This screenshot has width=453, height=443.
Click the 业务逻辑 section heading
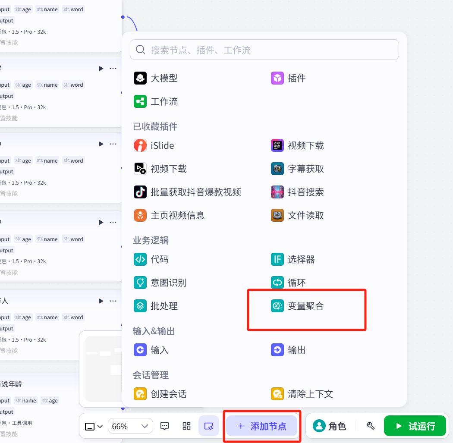[x=151, y=240]
